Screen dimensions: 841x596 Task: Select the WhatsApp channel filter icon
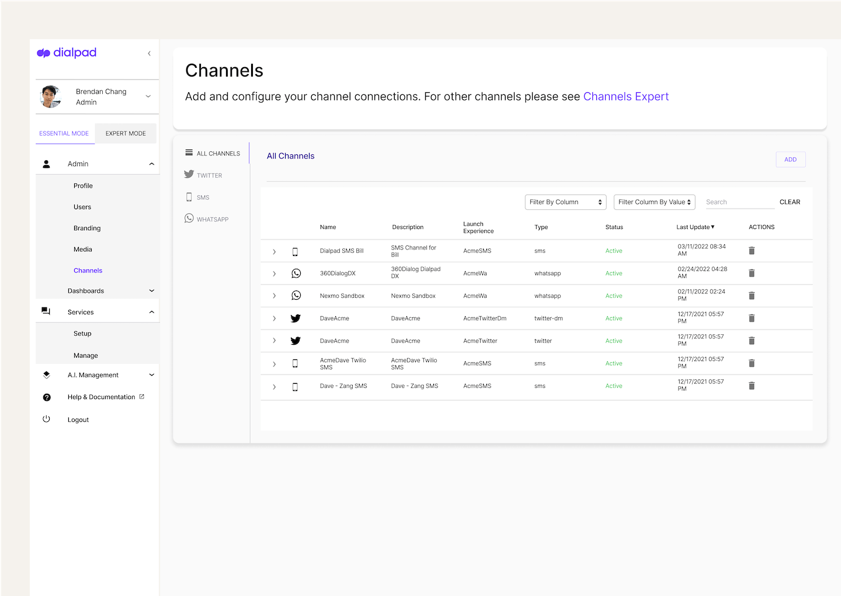coord(189,217)
